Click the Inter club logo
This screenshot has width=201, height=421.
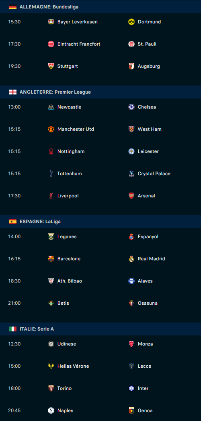[x=131, y=388]
